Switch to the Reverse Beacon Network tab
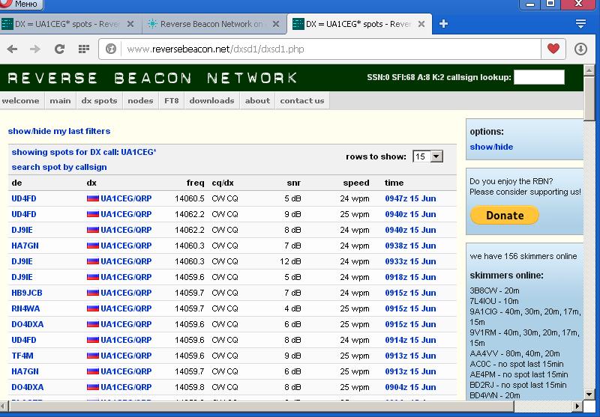 pos(211,24)
